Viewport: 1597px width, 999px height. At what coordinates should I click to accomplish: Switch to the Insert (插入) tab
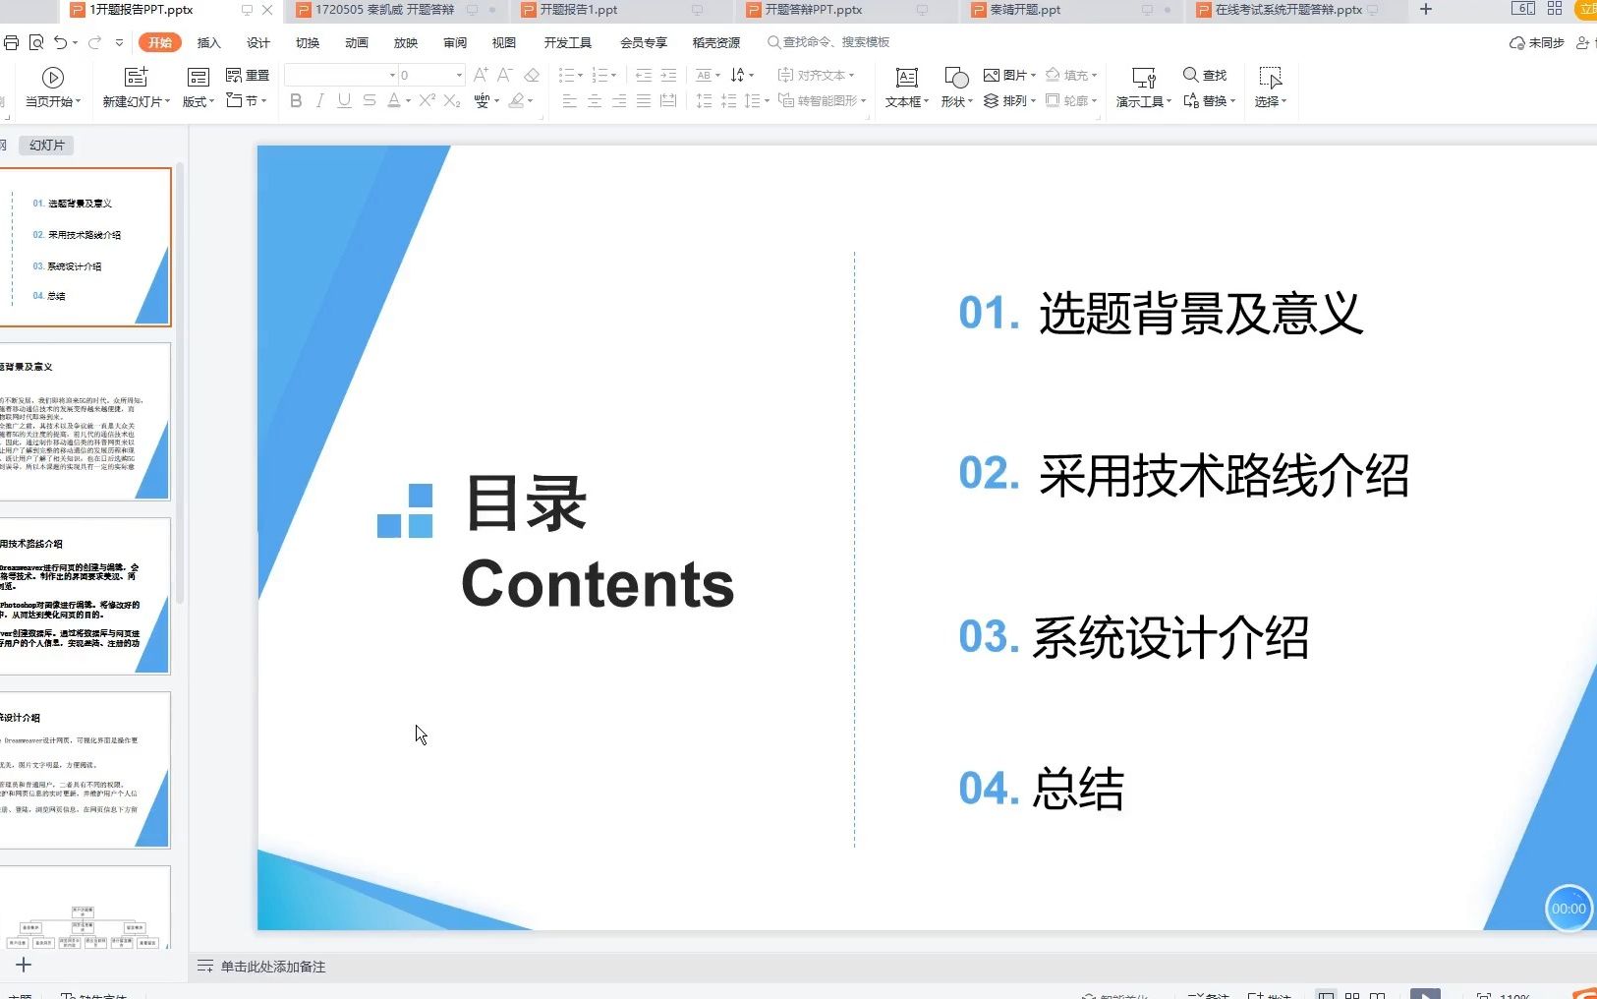pyautogui.click(x=208, y=42)
